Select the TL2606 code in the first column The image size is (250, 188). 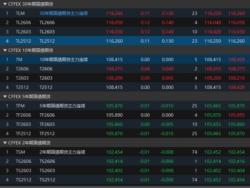(x=23, y=22)
